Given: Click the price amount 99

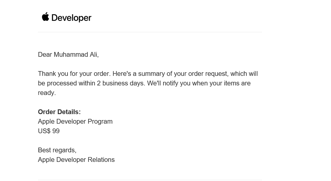Looking at the screenshot, I should (x=56, y=131).
